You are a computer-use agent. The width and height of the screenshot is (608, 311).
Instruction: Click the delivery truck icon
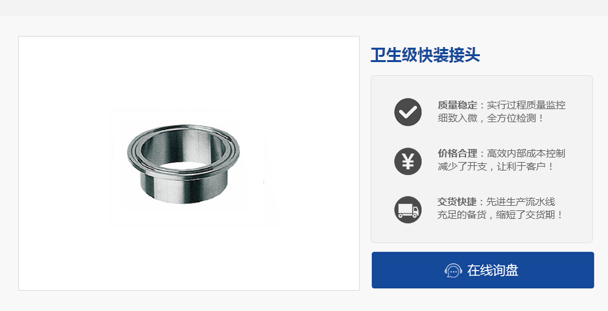pyautogui.click(x=408, y=210)
